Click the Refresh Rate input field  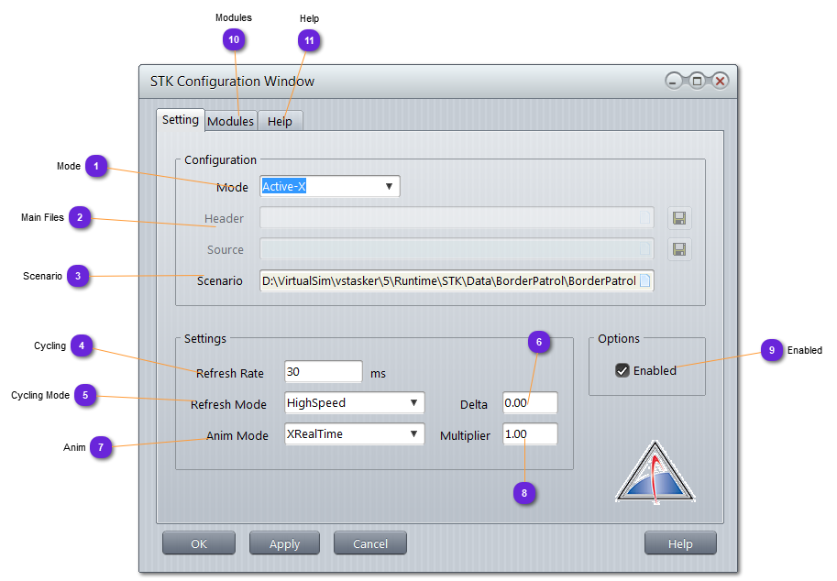pos(323,372)
